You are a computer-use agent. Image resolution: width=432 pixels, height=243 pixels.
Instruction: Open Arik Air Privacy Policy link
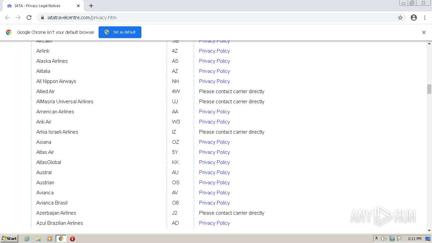214,122
